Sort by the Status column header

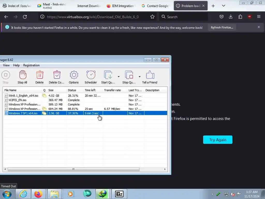(x=75, y=90)
